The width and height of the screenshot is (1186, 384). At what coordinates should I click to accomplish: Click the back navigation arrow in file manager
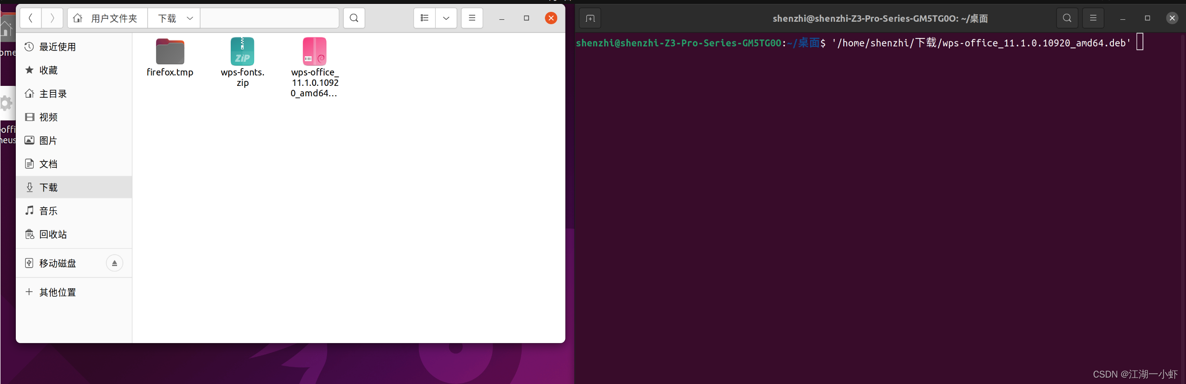31,18
